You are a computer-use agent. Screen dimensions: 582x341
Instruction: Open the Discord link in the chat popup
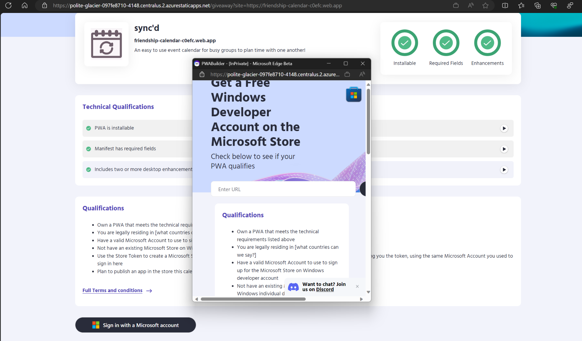pos(324,289)
